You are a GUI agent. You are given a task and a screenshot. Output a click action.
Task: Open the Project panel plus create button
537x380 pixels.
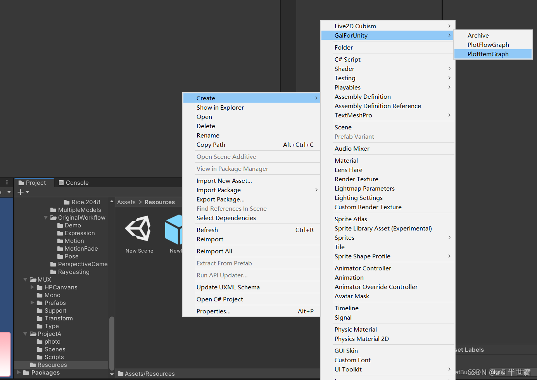23,192
